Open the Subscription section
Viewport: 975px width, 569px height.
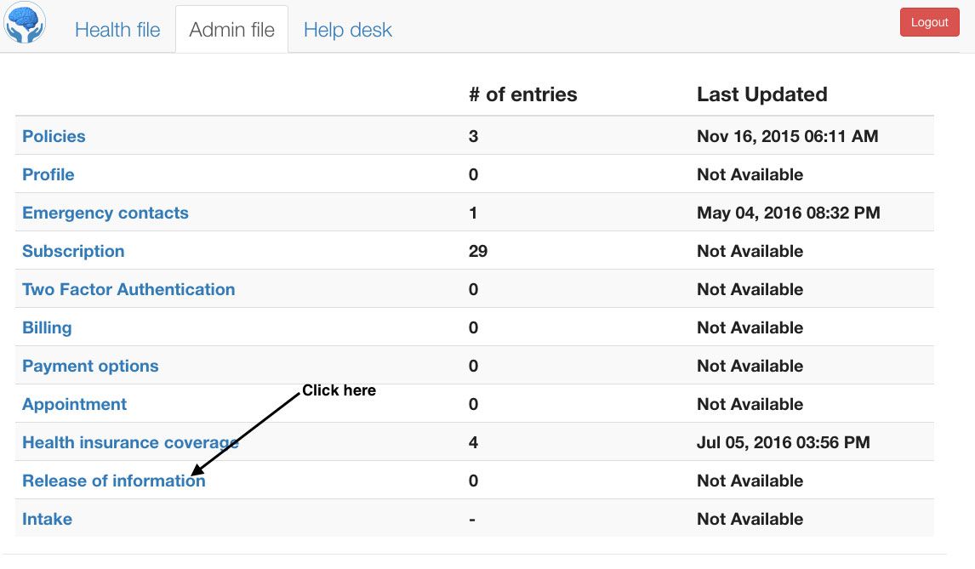(x=73, y=251)
